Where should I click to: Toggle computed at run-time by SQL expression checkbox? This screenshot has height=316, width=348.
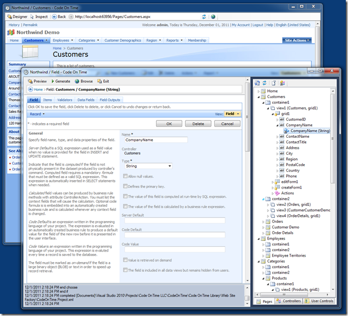pyautogui.click(x=125, y=196)
